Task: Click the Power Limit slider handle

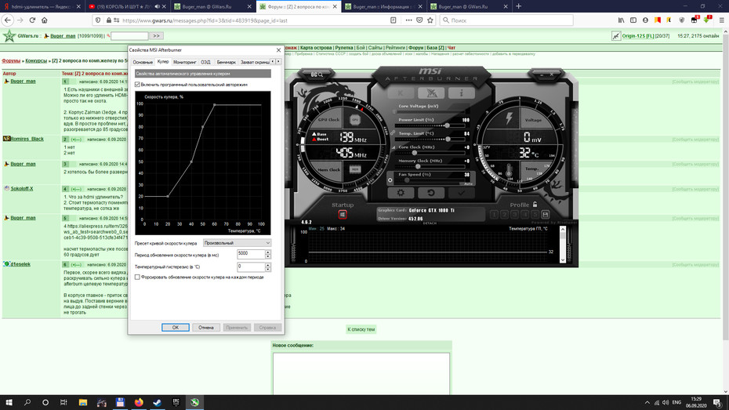Action: point(448,125)
